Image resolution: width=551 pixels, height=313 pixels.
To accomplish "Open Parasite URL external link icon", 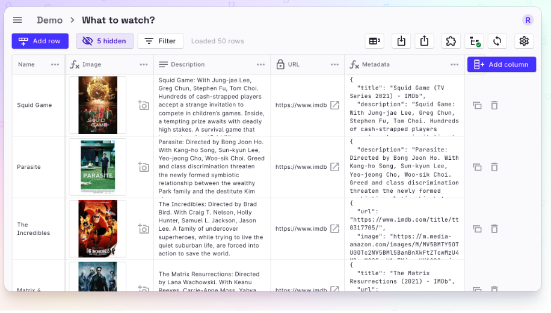I will [x=335, y=166].
